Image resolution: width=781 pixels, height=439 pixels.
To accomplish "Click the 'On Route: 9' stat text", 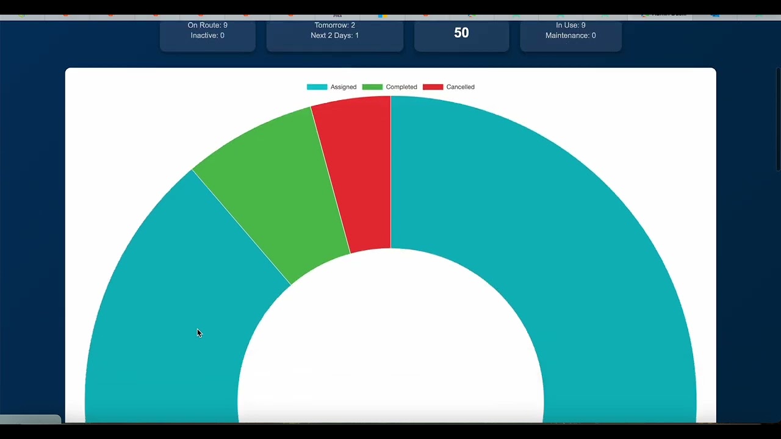I will (x=207, y=25).
